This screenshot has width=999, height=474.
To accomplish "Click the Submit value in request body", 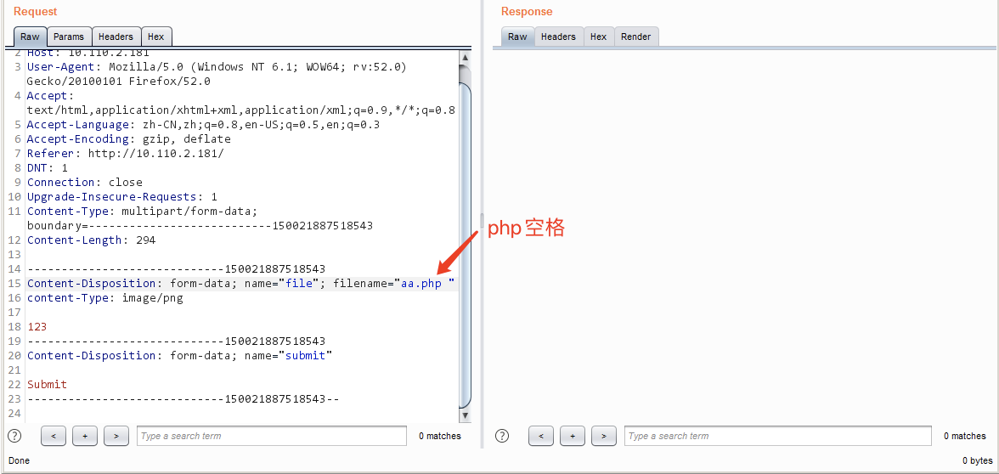I will tap(48, 385).
